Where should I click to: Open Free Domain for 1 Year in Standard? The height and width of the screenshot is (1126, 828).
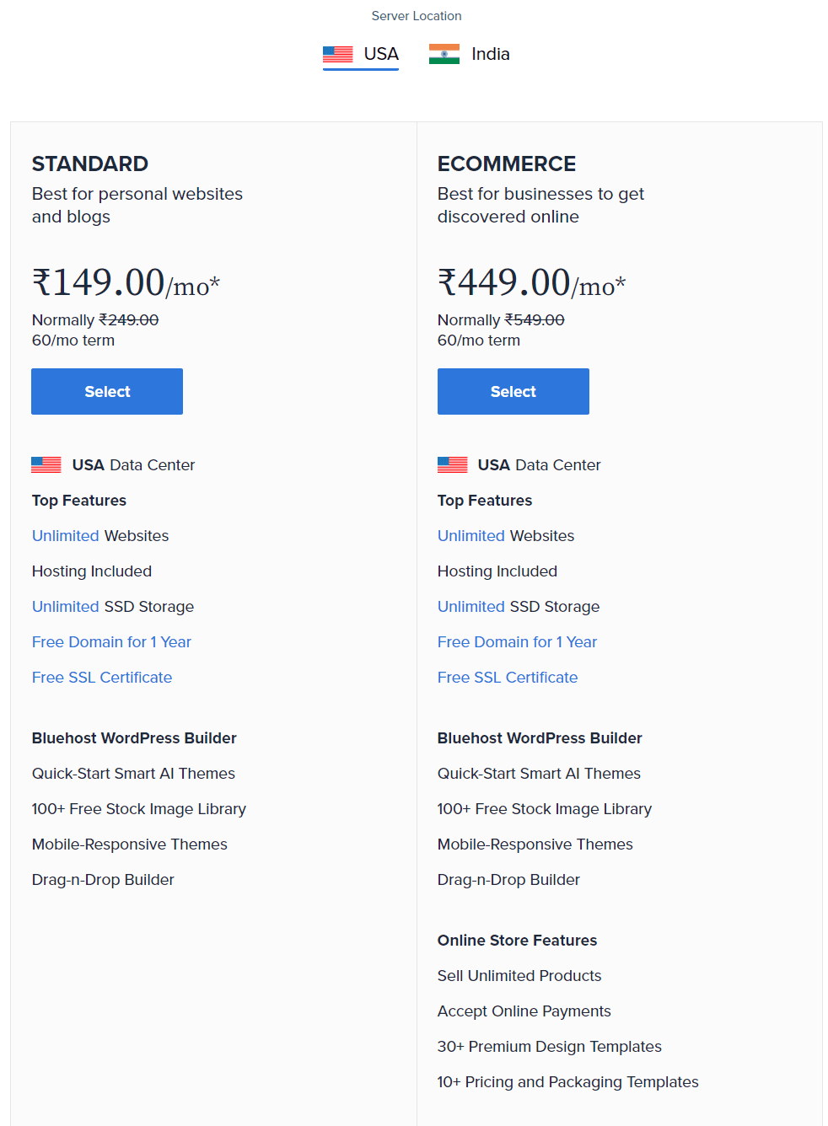[x=111, y=642]
